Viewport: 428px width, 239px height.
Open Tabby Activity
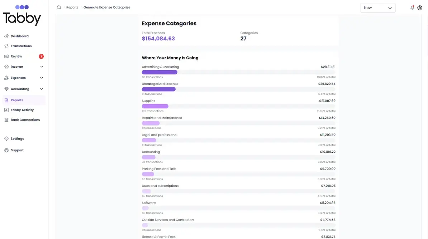[22, 110]
